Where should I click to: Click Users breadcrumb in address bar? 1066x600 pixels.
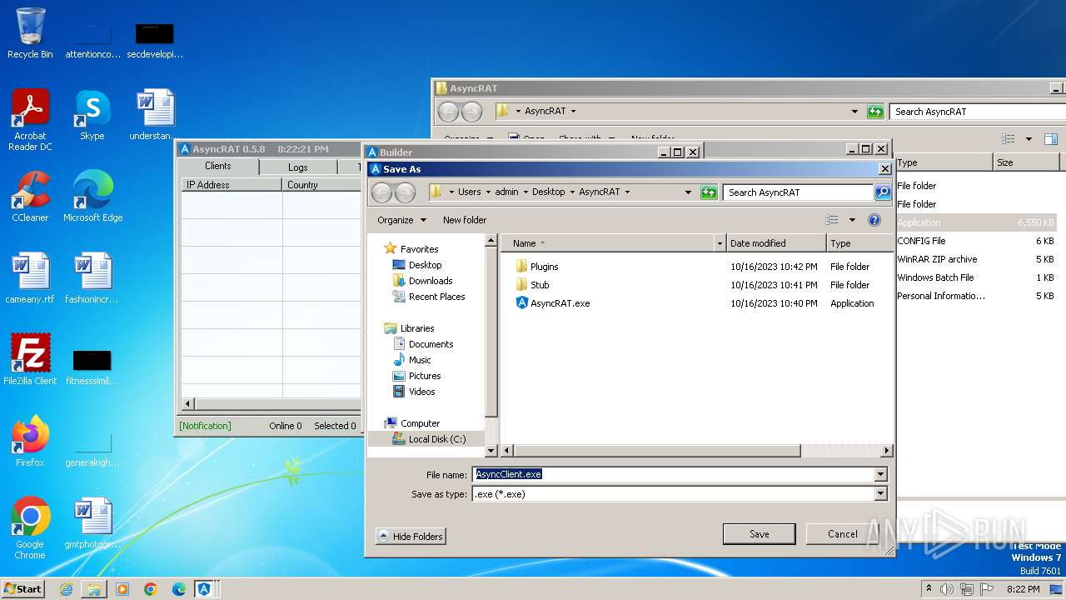coord(470,192)
